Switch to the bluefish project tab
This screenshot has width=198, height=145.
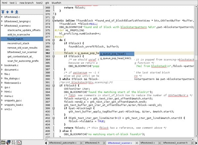56,3
